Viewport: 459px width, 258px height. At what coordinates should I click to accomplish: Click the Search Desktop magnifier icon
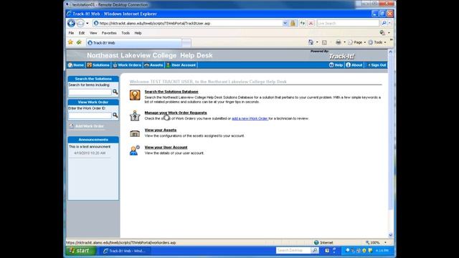(x=315, y=250)
